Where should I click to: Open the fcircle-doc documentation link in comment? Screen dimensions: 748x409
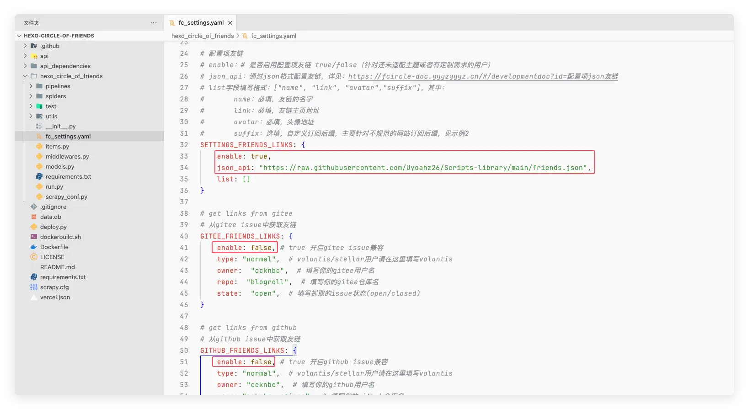pyautogui.click(x=483, y=76)
